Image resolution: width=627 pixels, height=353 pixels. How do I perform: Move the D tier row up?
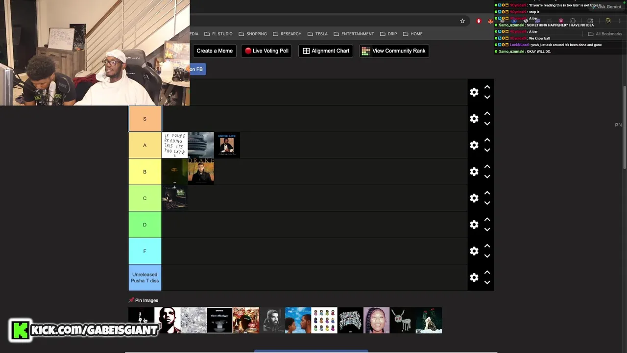(487, 220)
